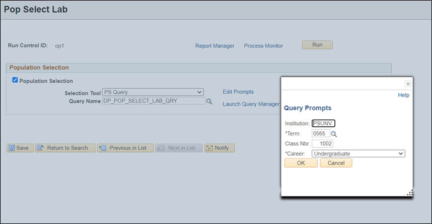
Task: Click the Edit Prompts link
Action: [x=238, y=92]
